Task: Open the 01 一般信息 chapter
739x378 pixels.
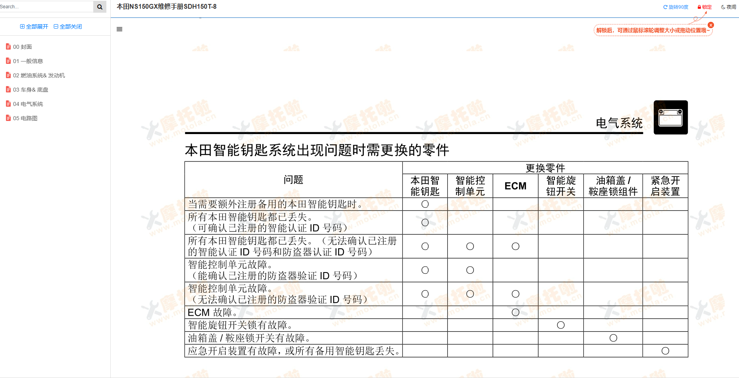Action: click(28, 61)
